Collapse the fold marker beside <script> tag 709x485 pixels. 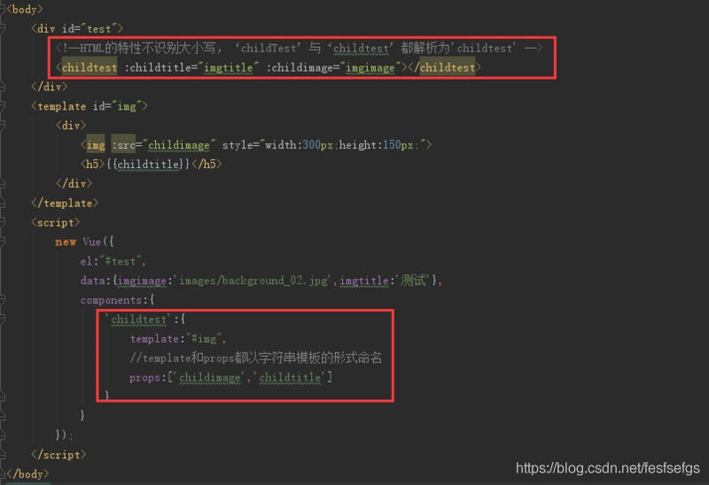click(2, 222)
